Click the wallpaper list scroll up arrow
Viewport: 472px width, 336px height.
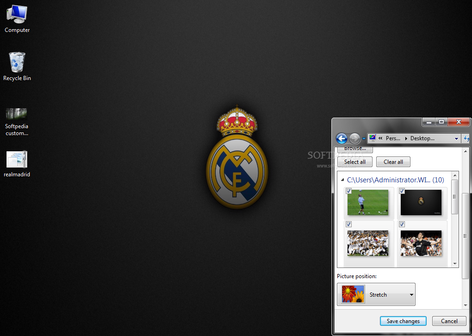455,175
